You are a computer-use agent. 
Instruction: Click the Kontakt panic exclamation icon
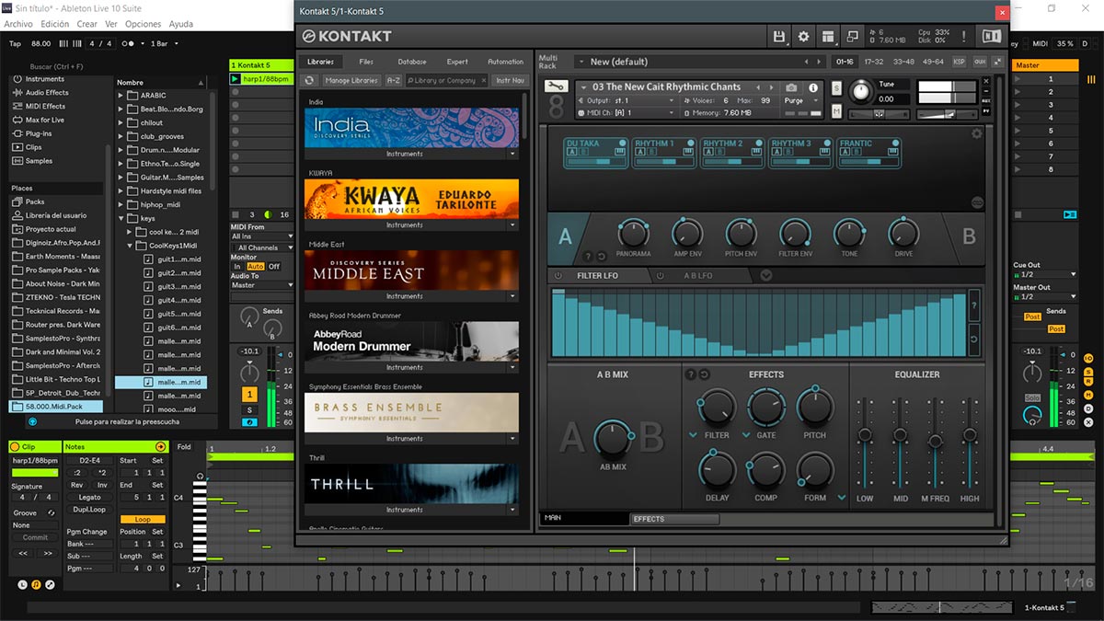[963, 37]
